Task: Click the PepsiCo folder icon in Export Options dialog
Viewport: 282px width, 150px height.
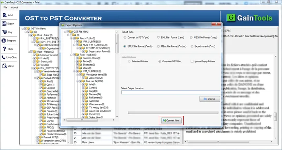Action: coord(87,114)
